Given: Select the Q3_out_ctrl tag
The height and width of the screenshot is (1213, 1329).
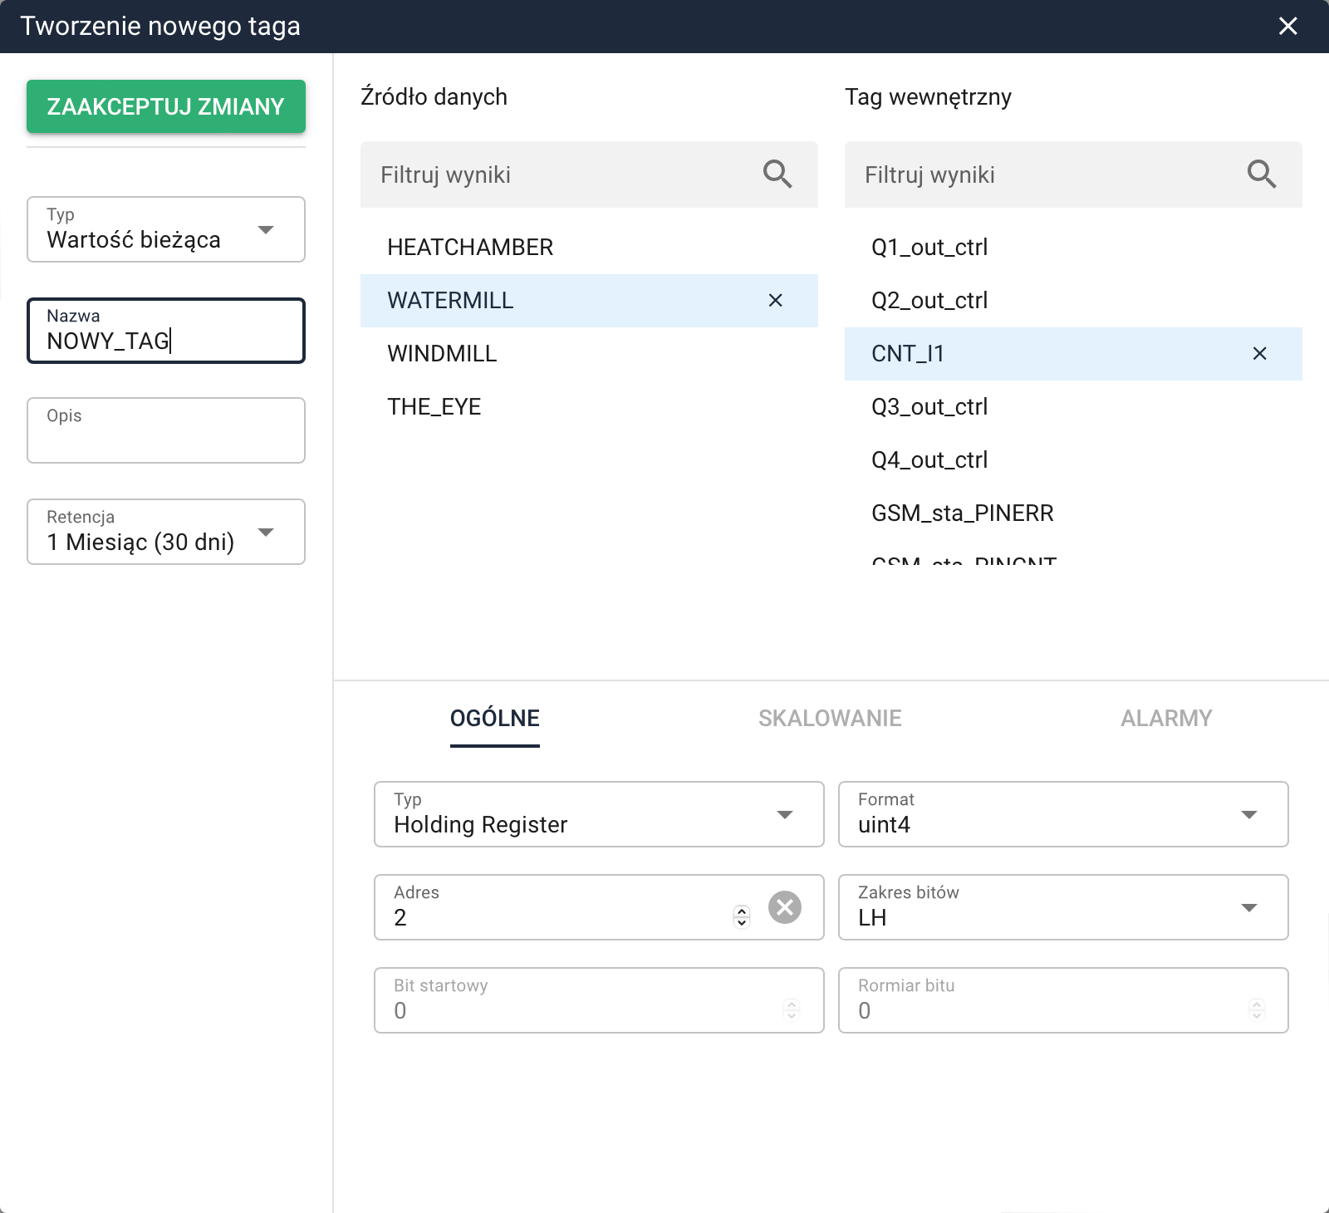Looking at the screenshot, I should pyautogui.click(x=1073, y=407).
